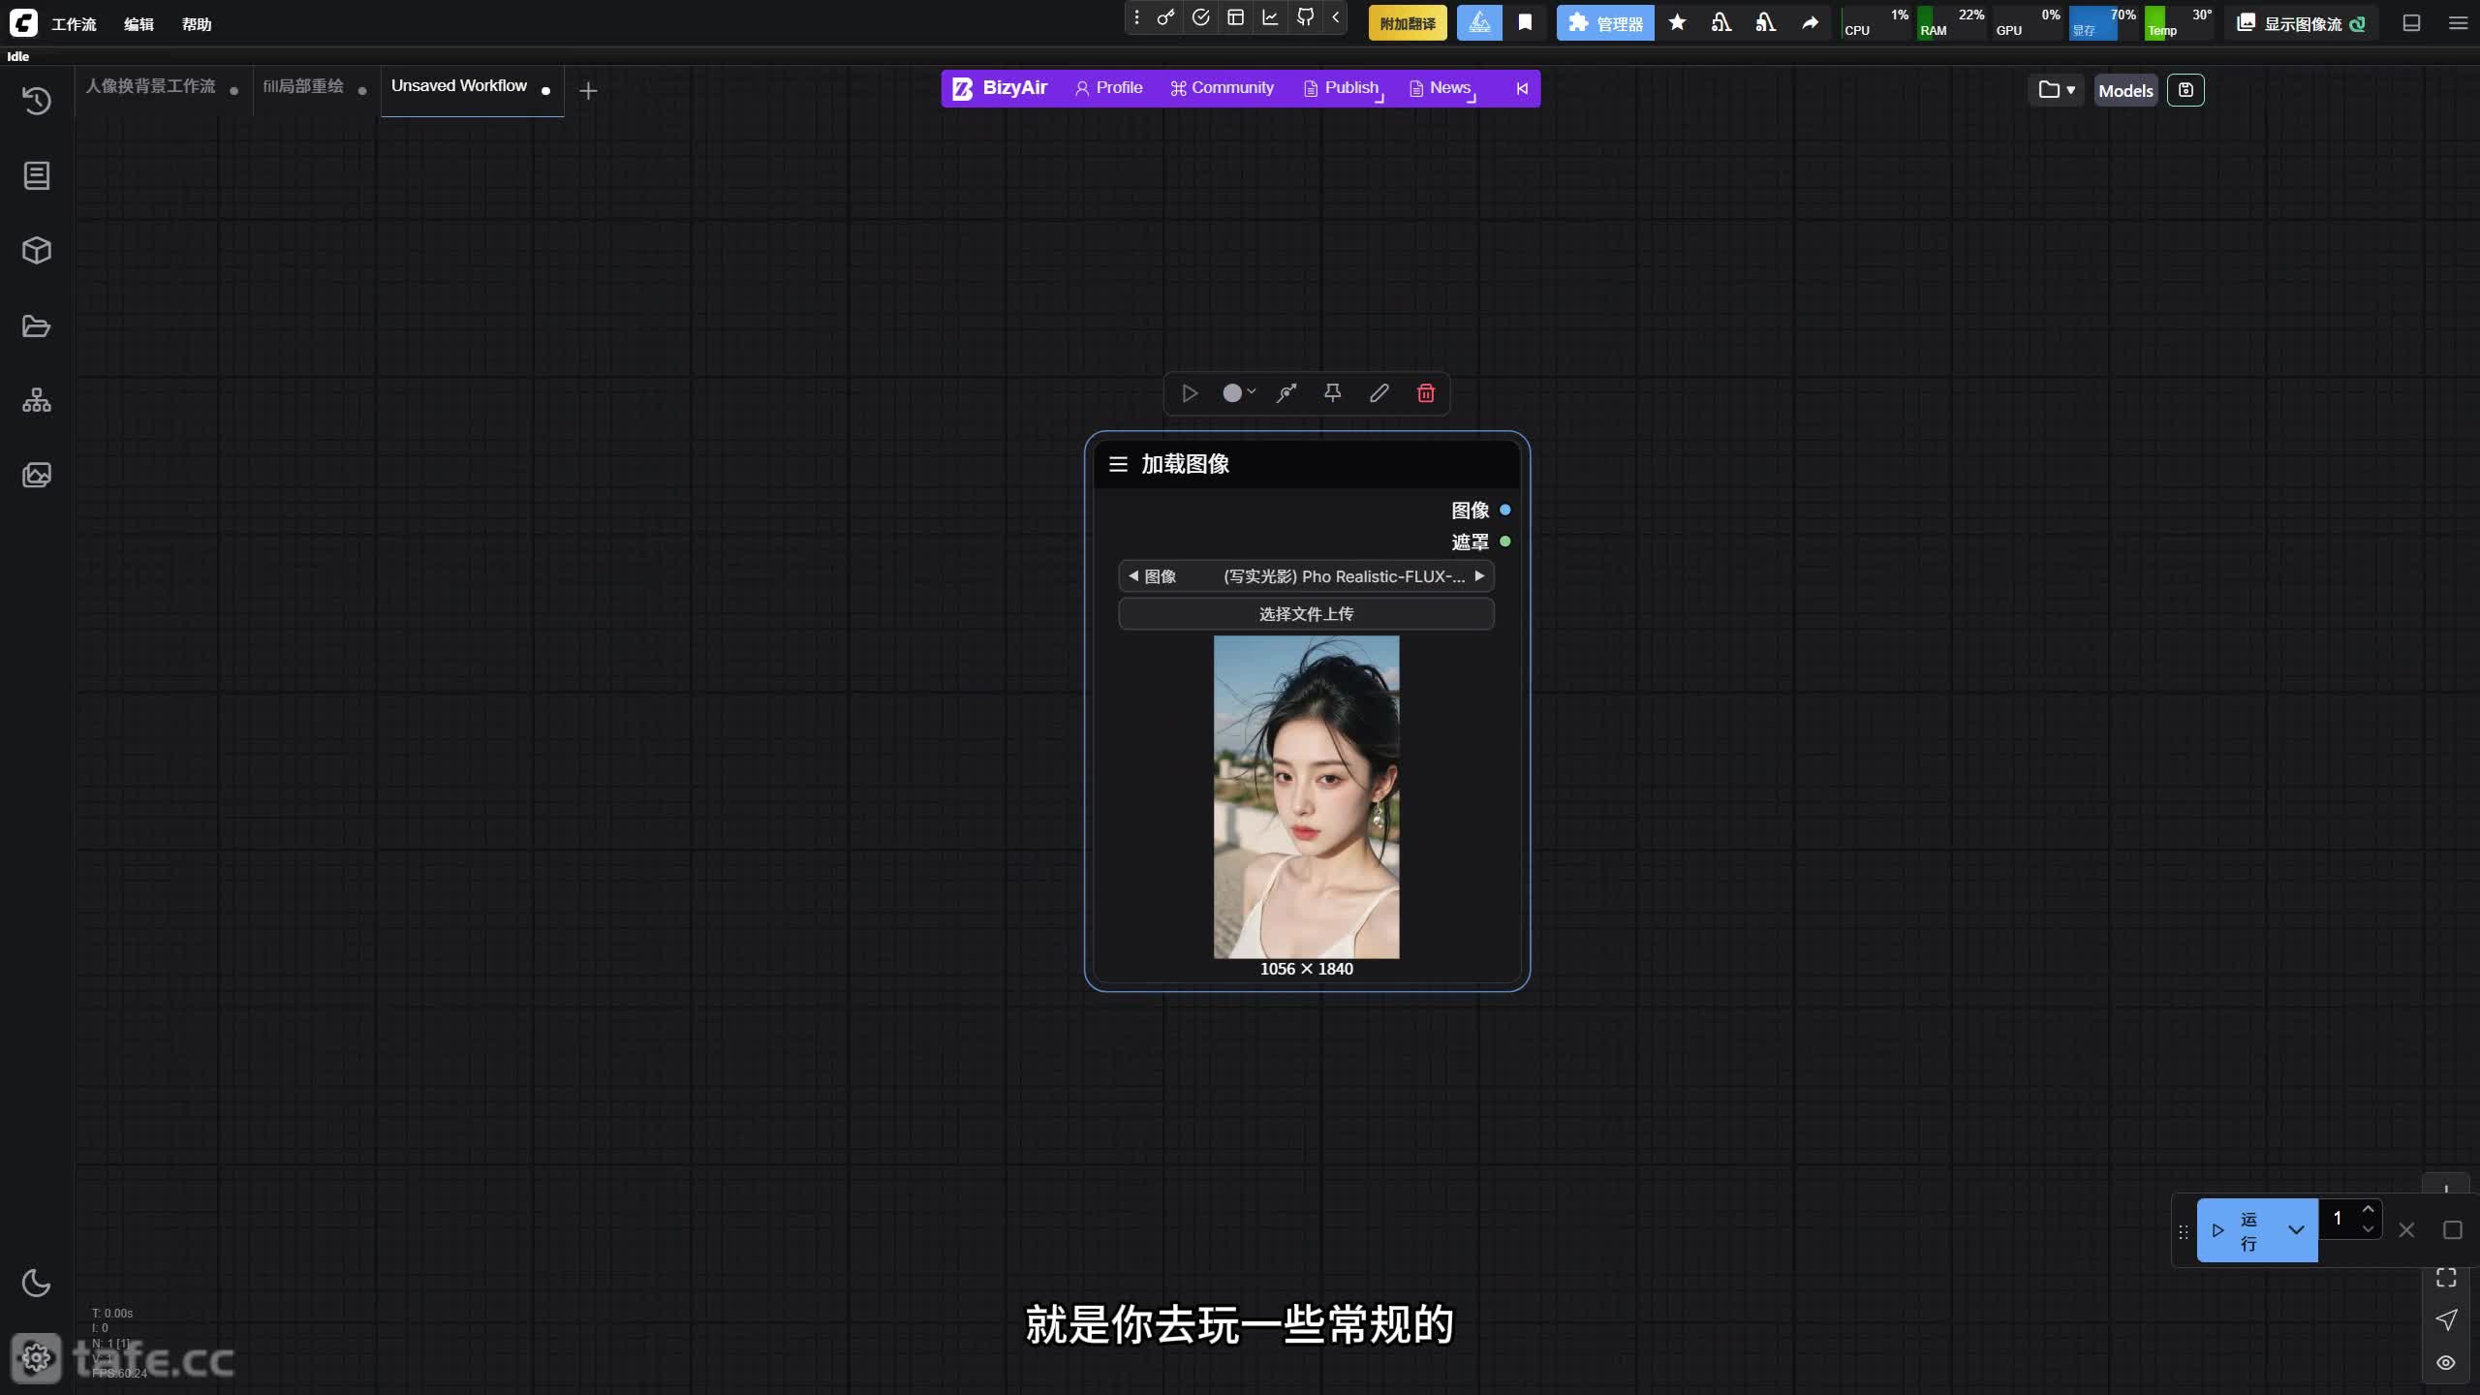The width and height of the screenshot is (2480, 1395).
Task: Click the first vacuum-cleaner cleanup icon
Action: point(1721,23)
